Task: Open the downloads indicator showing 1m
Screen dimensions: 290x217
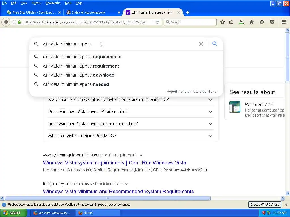Action: pos(242,22)
